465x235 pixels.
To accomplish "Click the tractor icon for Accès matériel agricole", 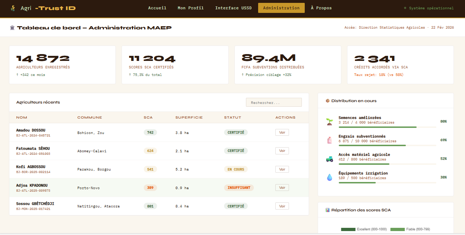I will (329, 159).
